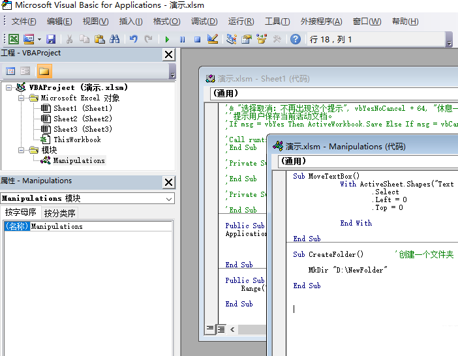Open the 运行(R) menu

pyautogui.click(x=241, y=22)
